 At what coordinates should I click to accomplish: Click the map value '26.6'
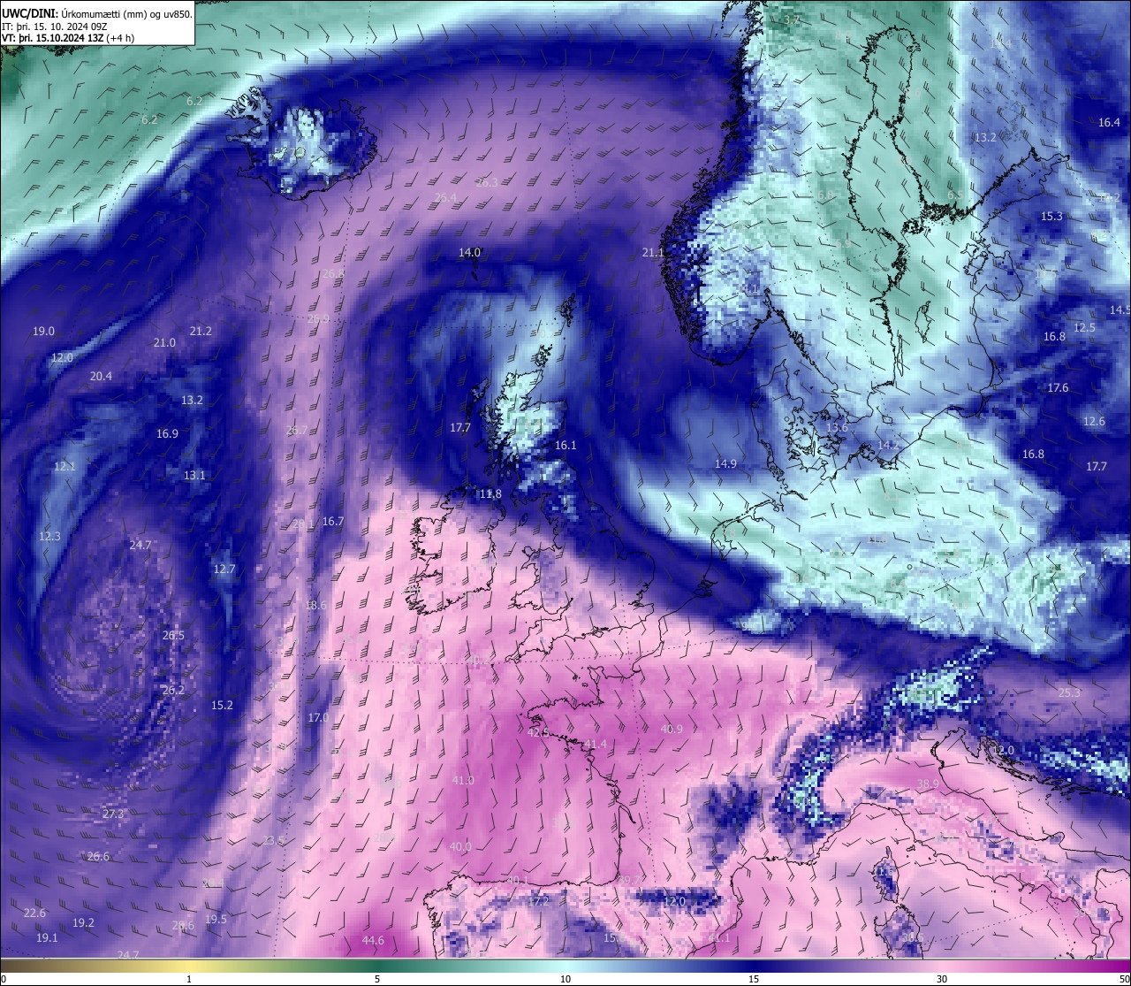click(98, 856)
